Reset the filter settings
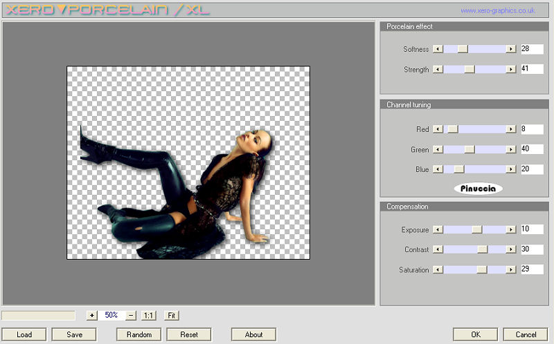This screenshot has width=554, height=344. (x=189, y=335)
